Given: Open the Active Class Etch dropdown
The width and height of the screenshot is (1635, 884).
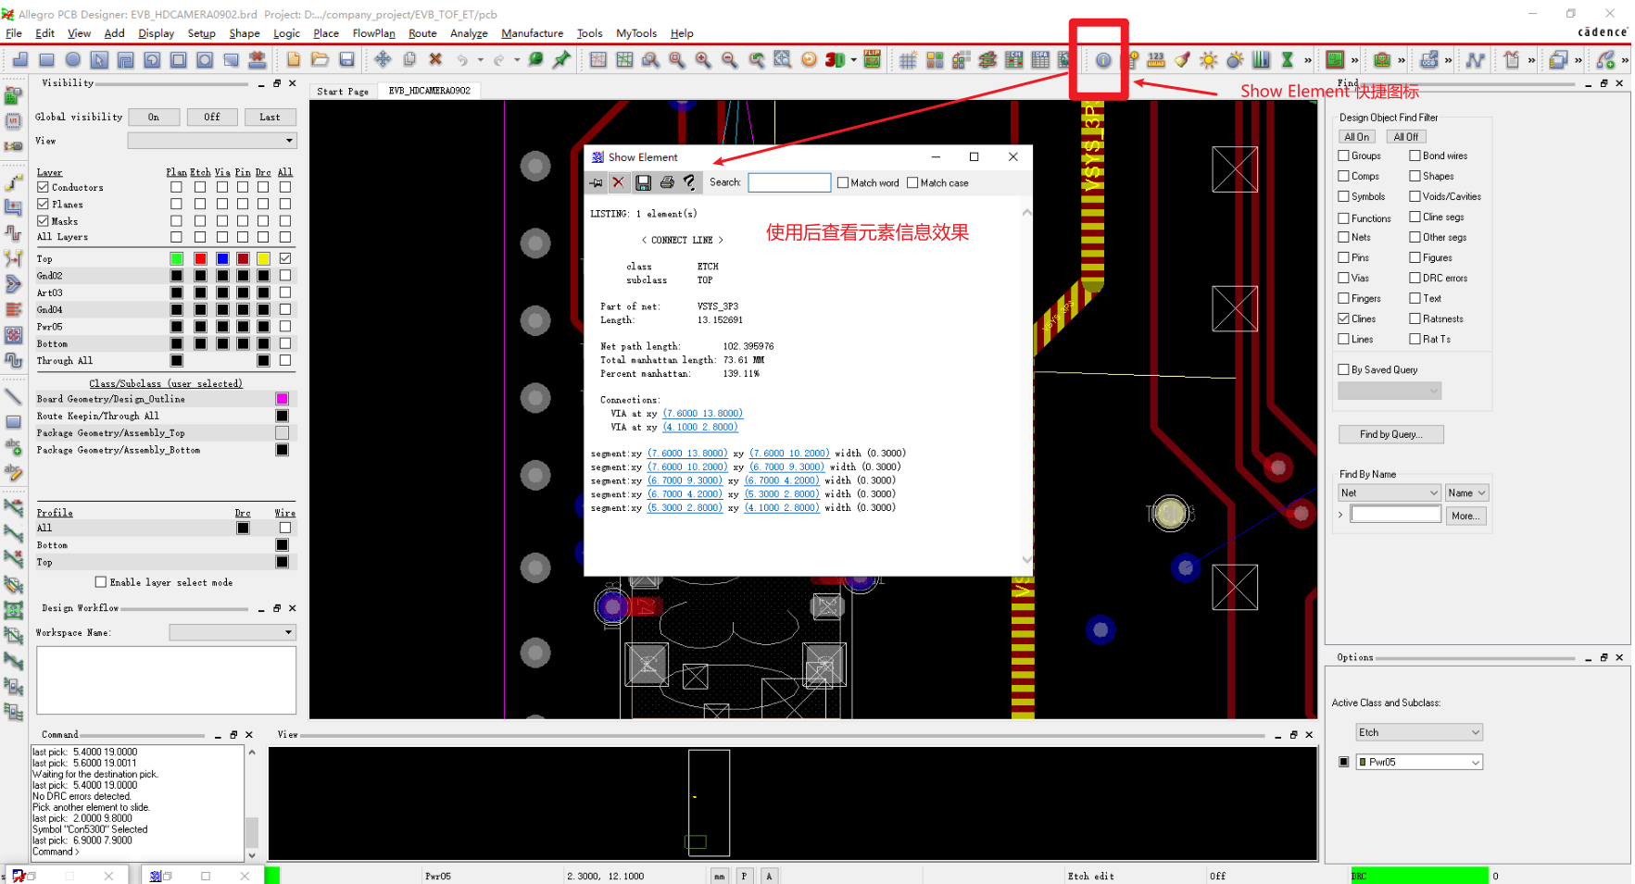Looking at the screenshot, I should [1418, 732].
